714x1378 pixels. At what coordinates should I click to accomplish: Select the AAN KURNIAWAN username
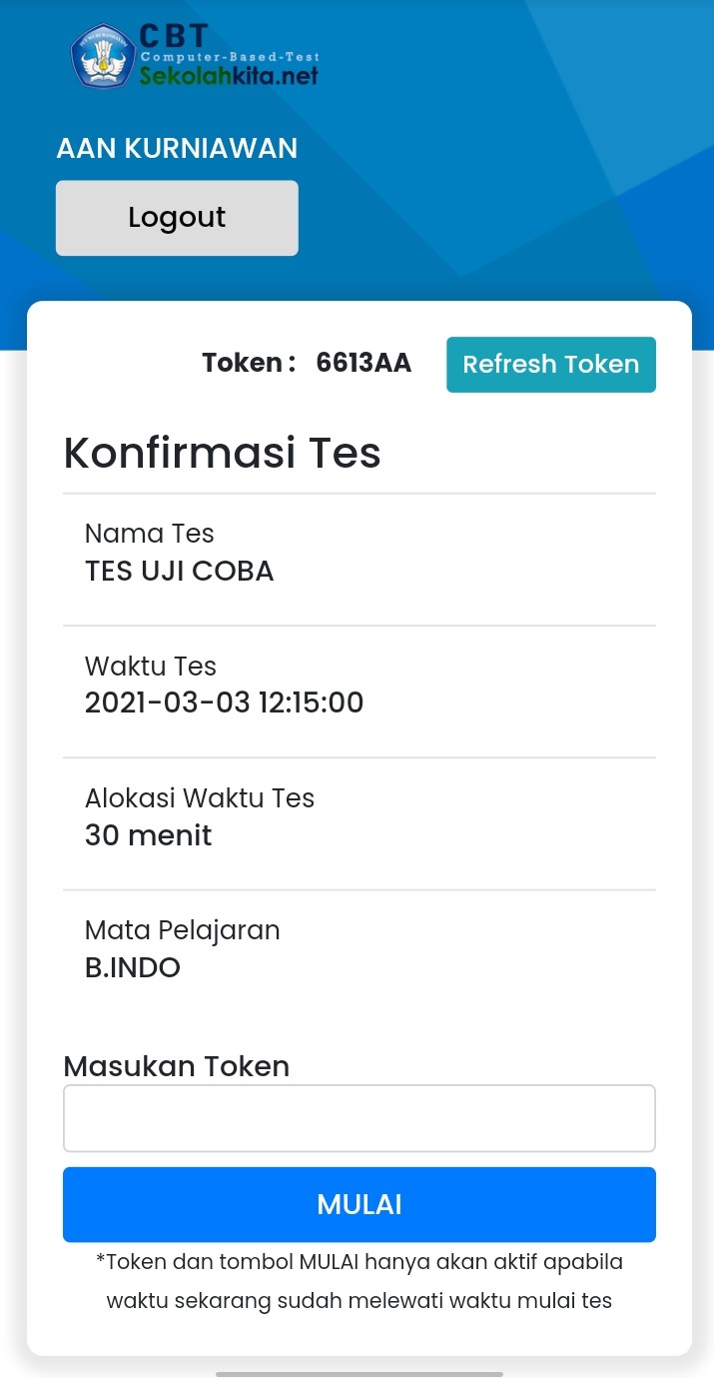[x=177, y=149]
